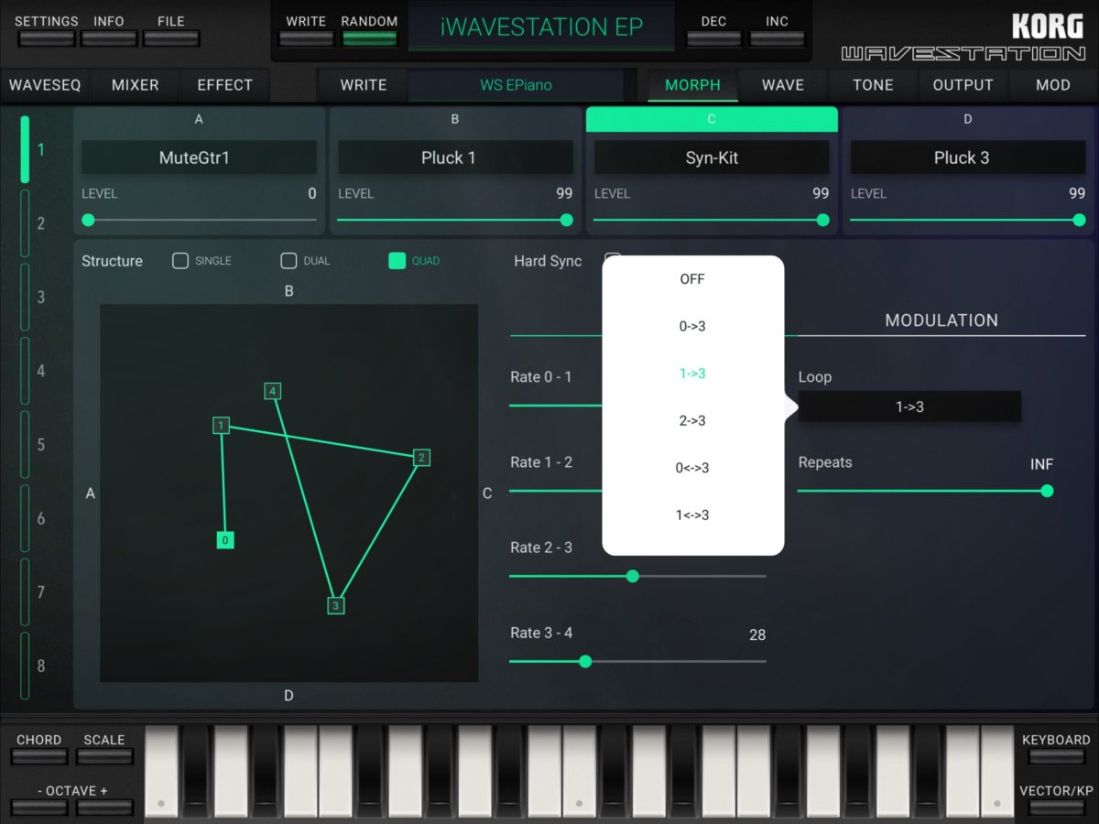Select vector point 0 in morph pad
1099x824 pixels.
(x=226, y=540)
